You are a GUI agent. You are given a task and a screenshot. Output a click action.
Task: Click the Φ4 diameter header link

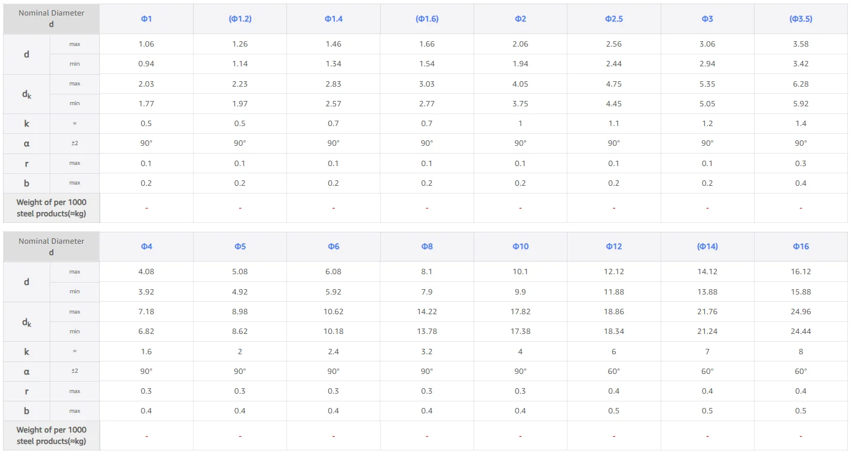(146, 247)
